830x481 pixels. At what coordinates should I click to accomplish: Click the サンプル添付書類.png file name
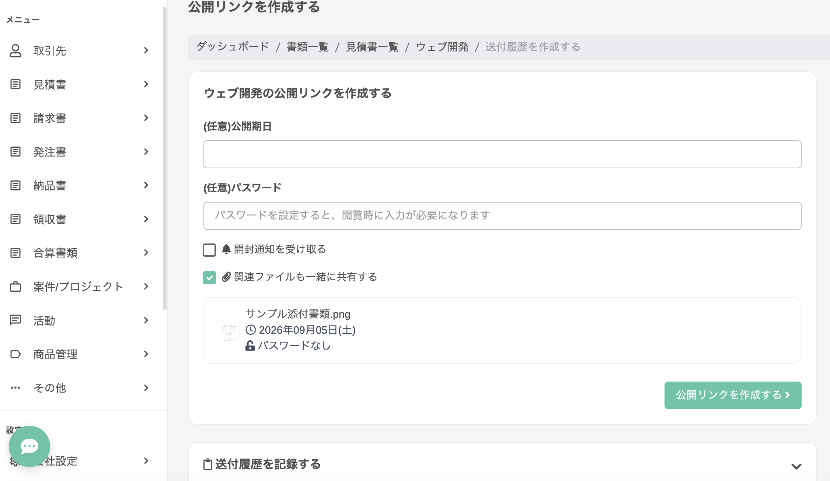(298, 314)
